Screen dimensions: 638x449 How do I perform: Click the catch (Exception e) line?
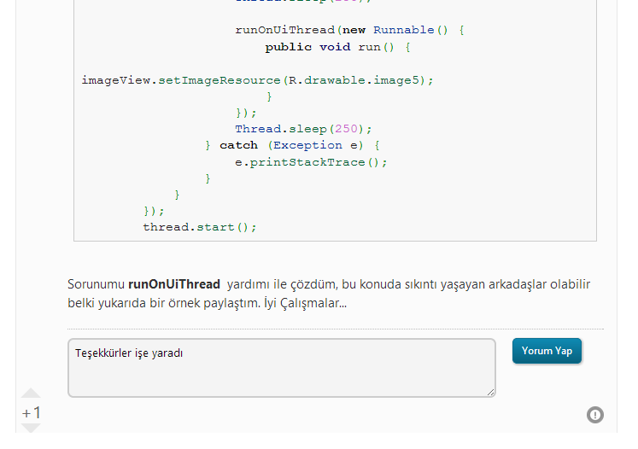click(293, 145)
